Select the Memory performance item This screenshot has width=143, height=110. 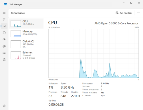click(x=26, y=34)
